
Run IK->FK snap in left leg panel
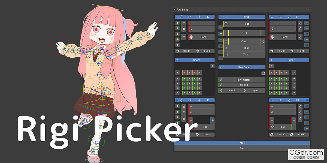pyautogui.click(x=205, y=134)
